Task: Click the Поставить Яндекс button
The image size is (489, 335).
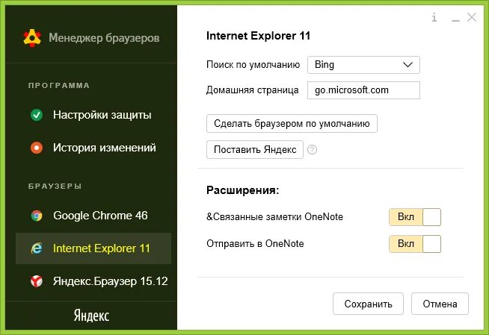Action: tap(255, 150)
